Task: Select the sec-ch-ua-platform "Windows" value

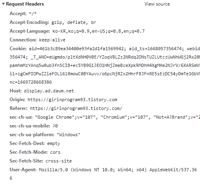Action: (x=69, y=135)
